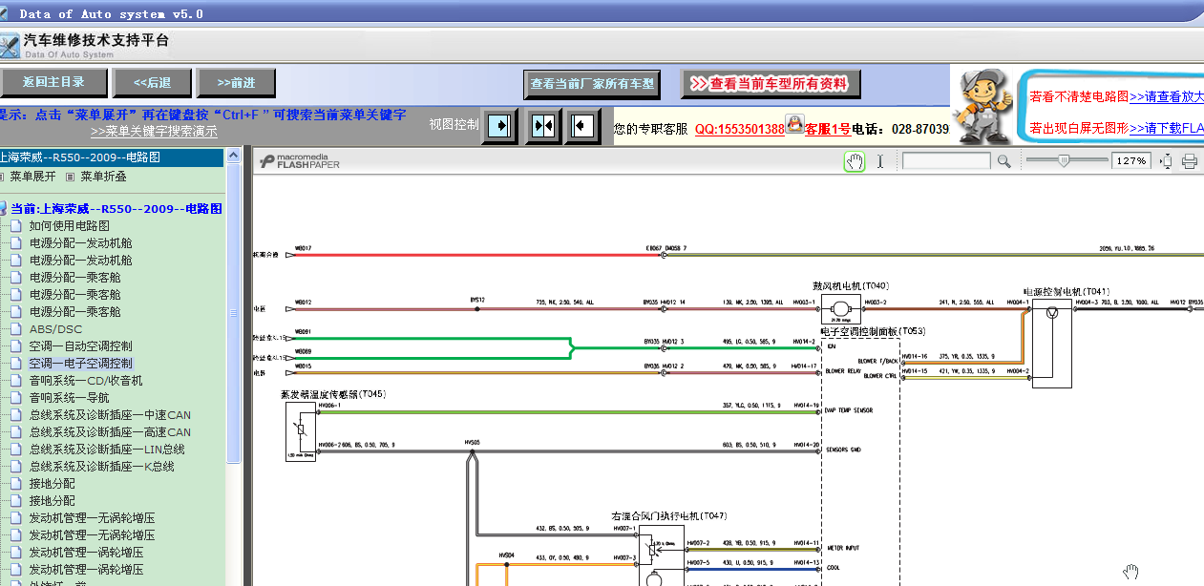Click the 右混合风门执行电机(T047) label

pos(669,515)
